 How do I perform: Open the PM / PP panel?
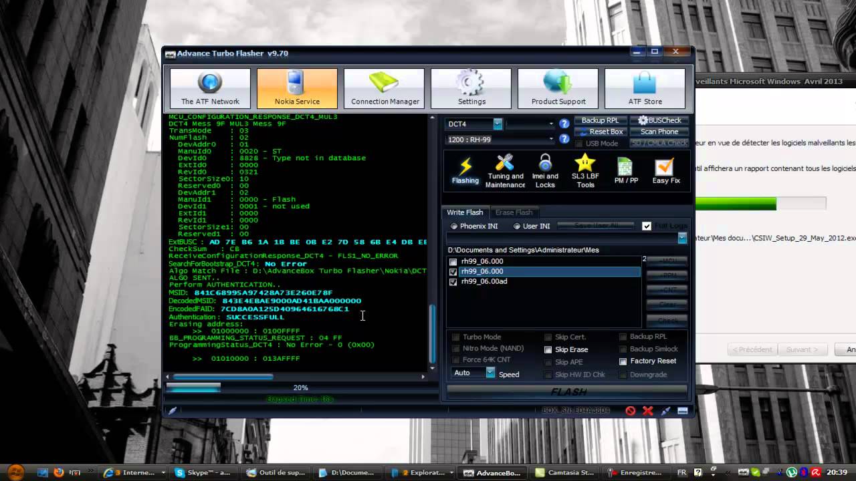[626, 170]
